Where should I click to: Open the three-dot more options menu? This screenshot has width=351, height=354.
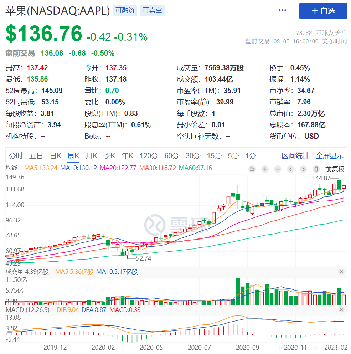point(282,10)
